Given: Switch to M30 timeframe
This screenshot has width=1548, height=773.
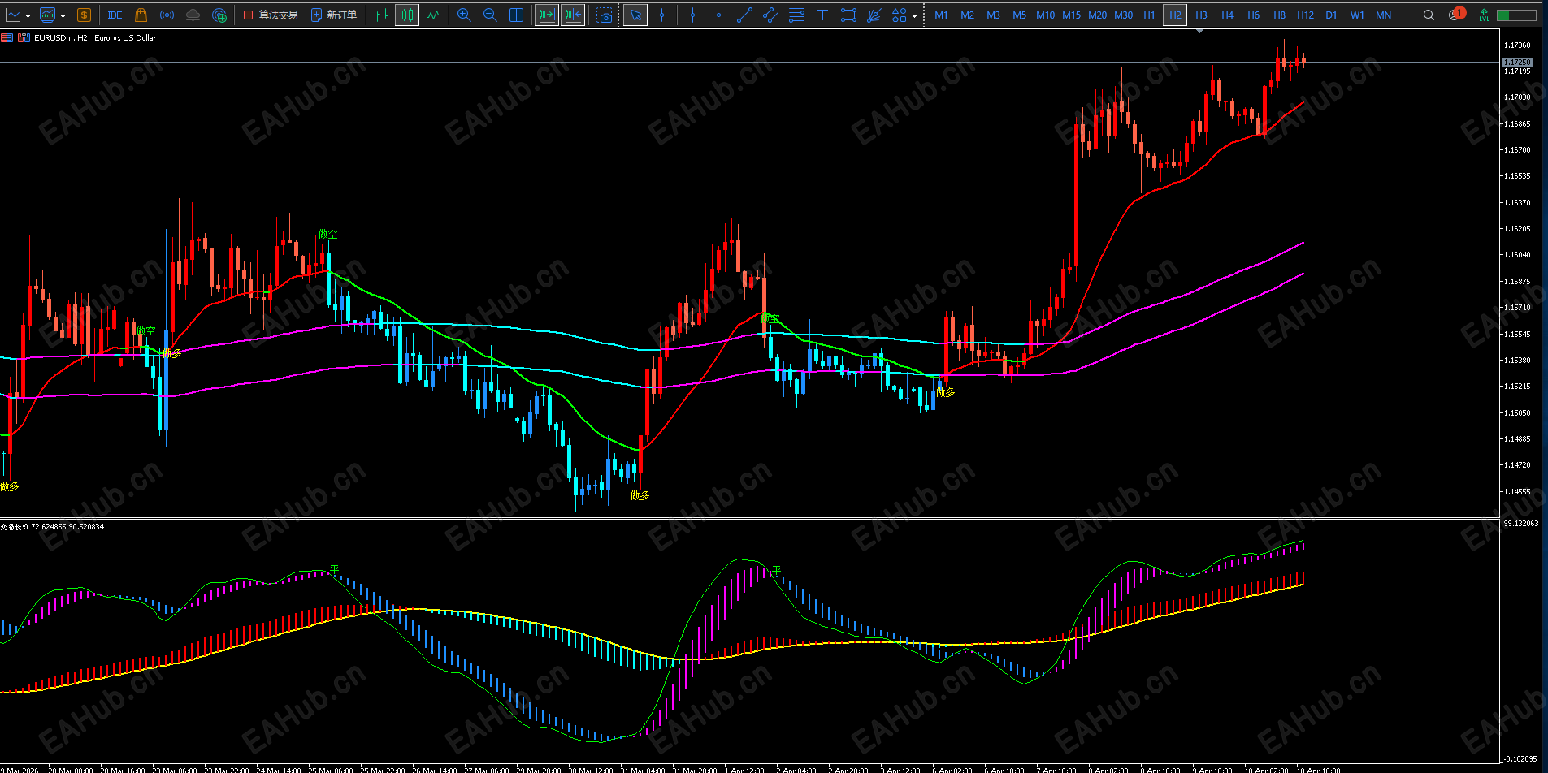Looking at the screenshot, I should pyautogui.click(x=1123, y=15).
